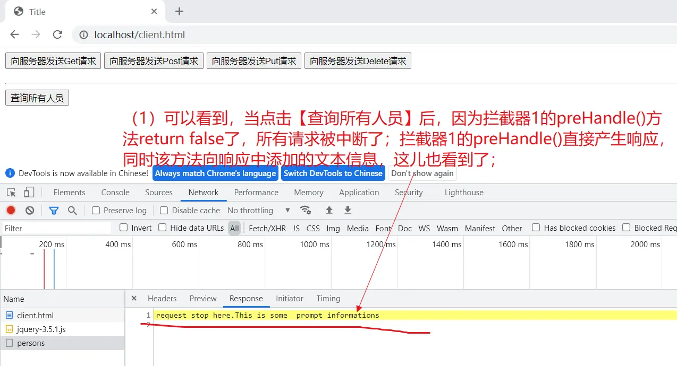
Task: Click the address bar URL localhost/client.html
Action: coord(140,35)
